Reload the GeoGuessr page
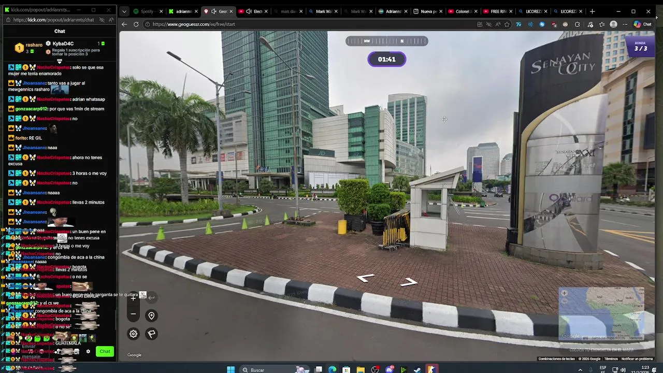 point(136,24)
